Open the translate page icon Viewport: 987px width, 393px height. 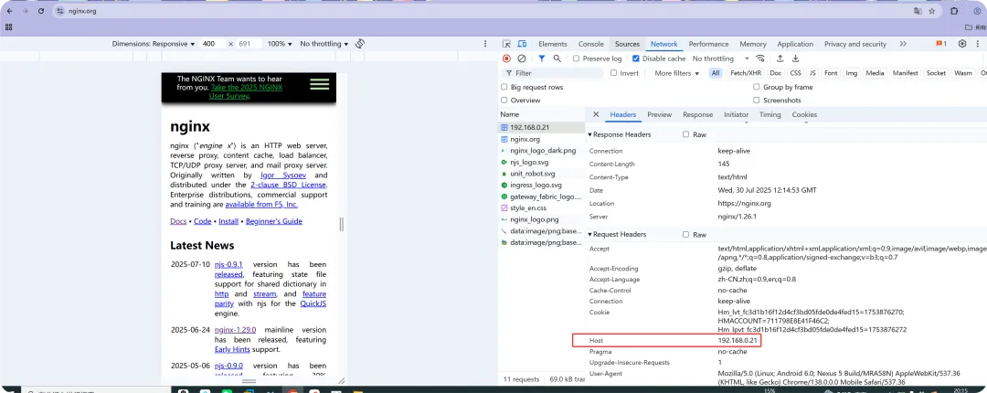(918, 11)
